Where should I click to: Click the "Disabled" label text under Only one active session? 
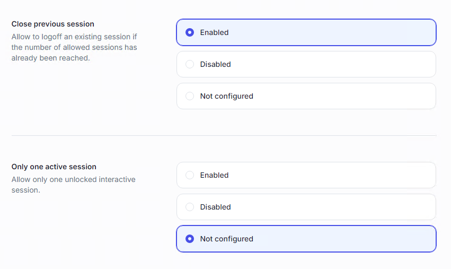(x=215, y=207)
